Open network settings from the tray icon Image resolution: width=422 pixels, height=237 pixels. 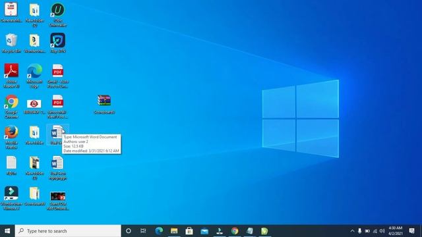[375, 231]
